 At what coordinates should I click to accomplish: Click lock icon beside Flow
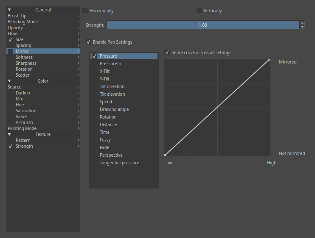pyautogui.click(x=79, y=33)
